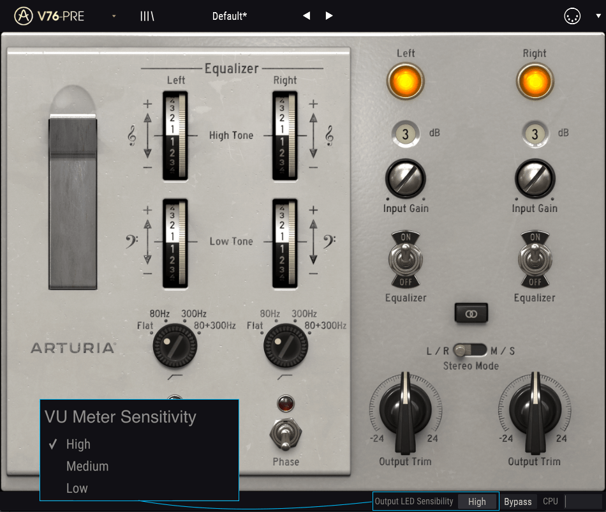Click the red Phase indicator LED

tap(286, 403)
